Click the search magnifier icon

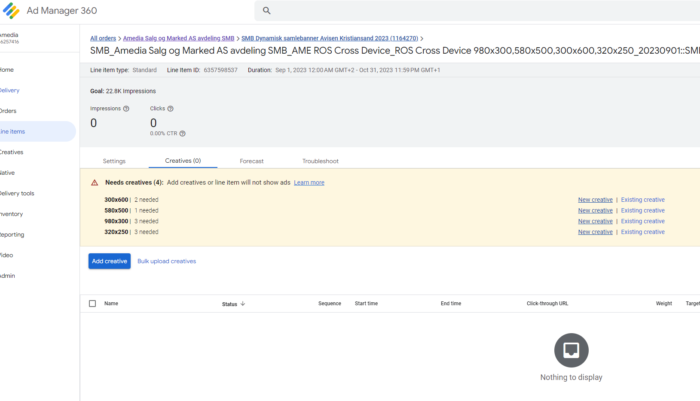[266, 11]
